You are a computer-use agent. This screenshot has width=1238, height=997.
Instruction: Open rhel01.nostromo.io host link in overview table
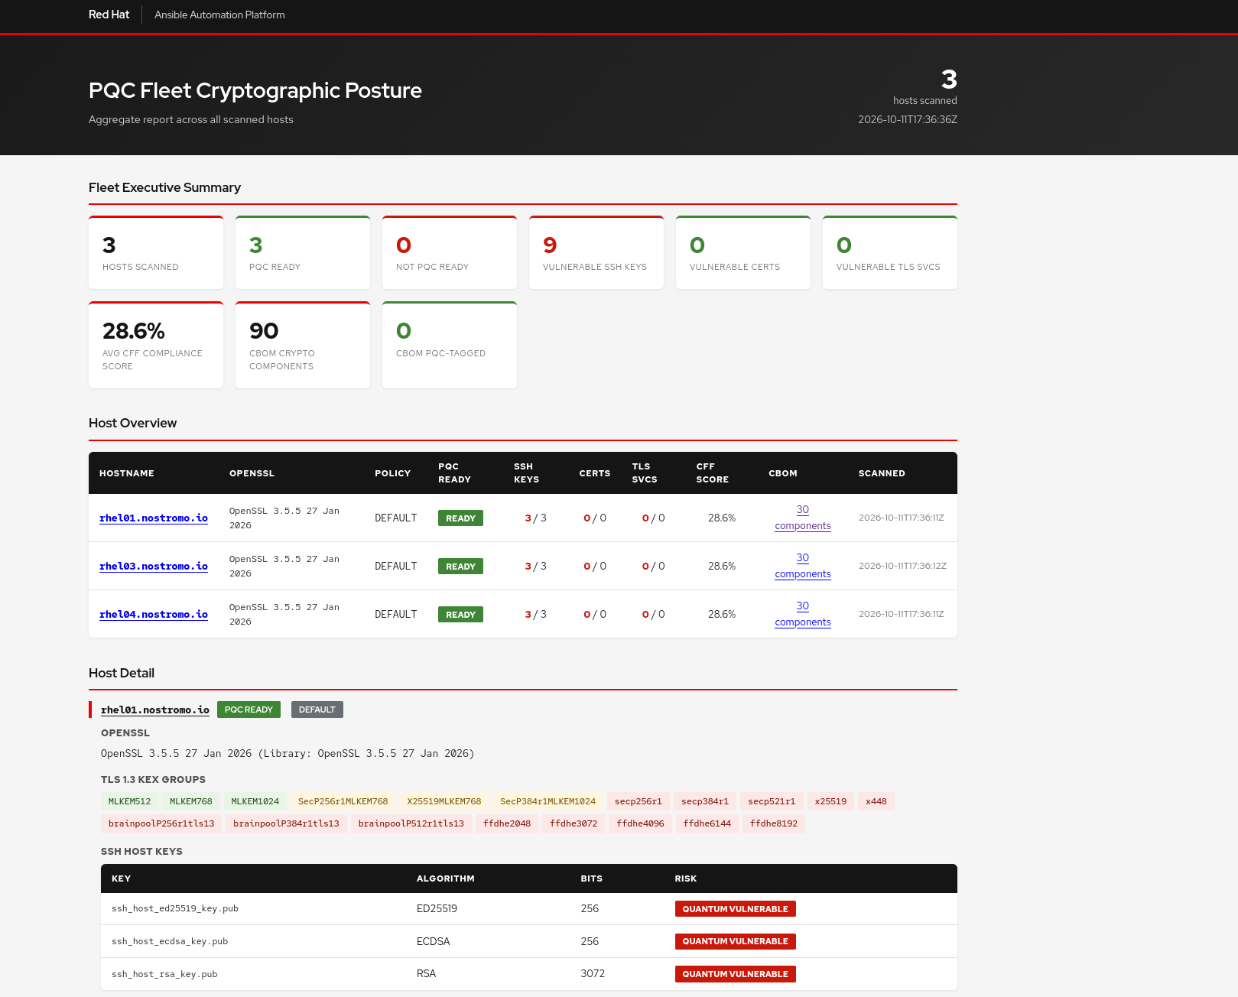tap(154, 518)
